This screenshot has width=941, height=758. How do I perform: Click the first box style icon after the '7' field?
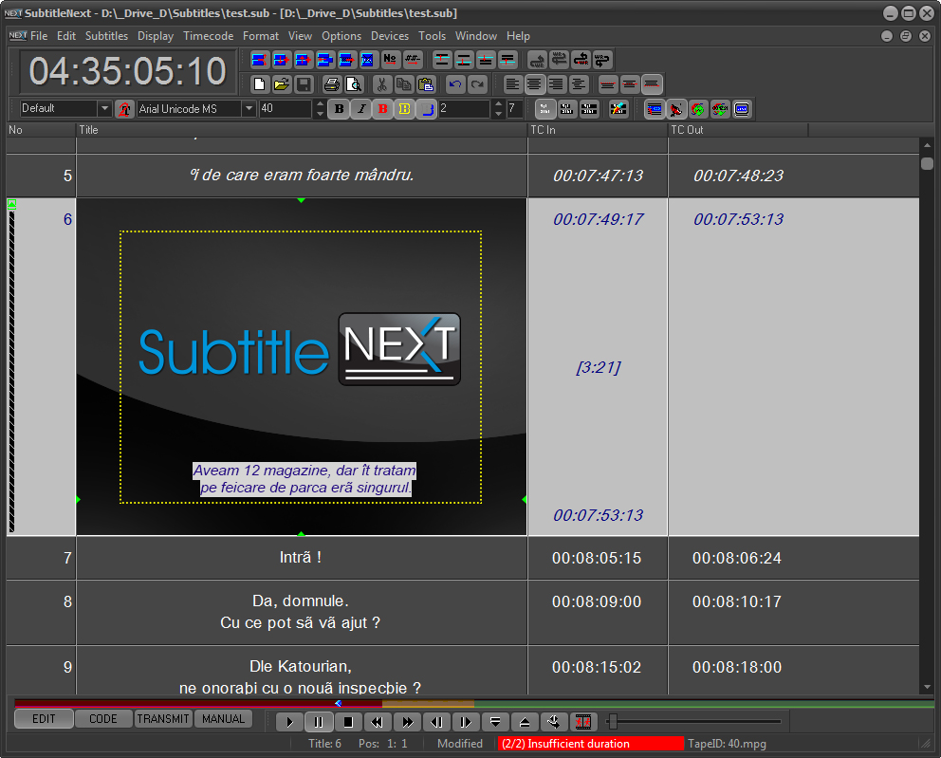pyautogui.click(x=544, y=109)
